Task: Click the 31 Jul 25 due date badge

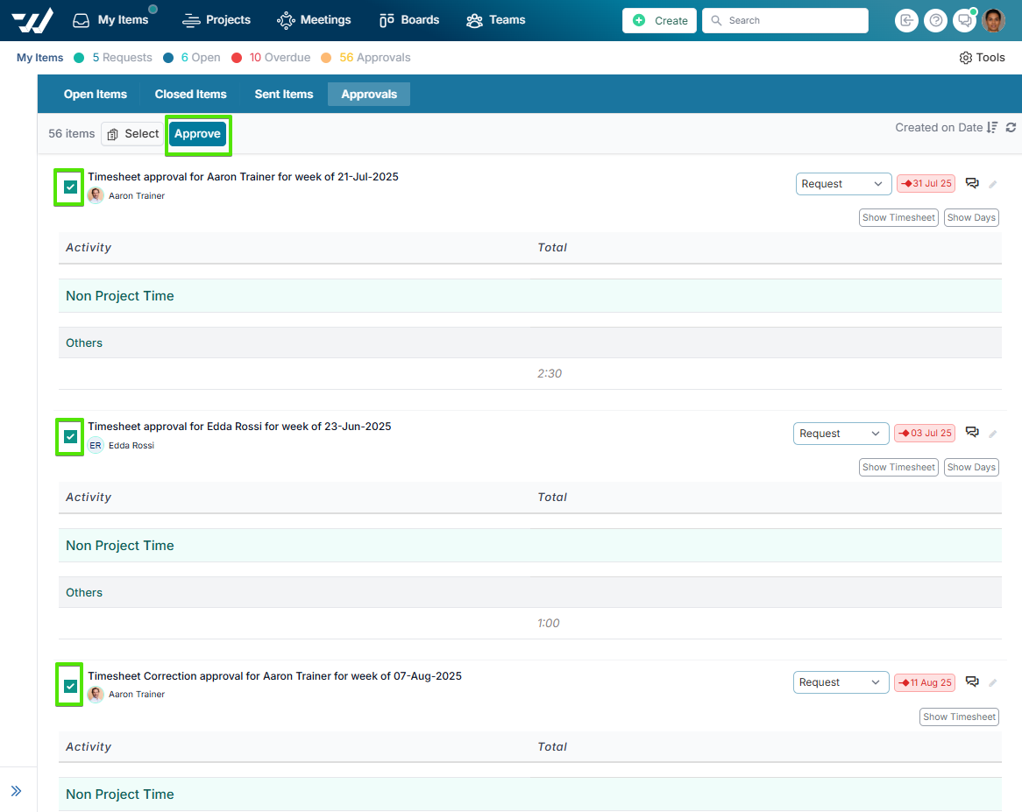Action: pyautogui.click(x=926, y=184)
